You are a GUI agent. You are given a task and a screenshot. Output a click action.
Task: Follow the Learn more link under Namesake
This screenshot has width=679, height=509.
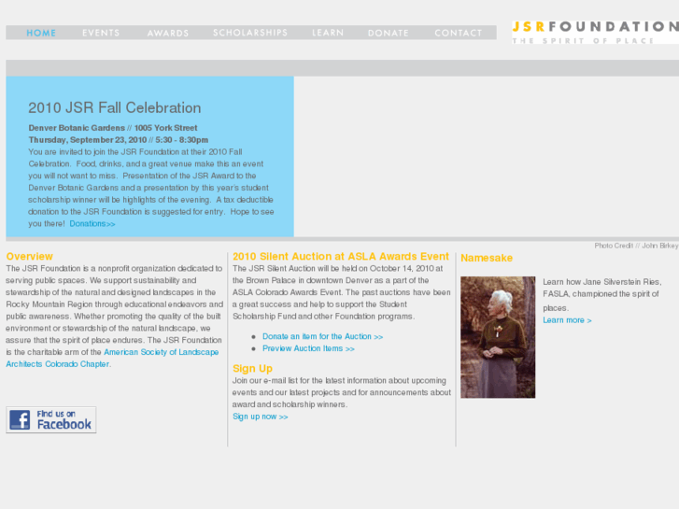[567, 320]
